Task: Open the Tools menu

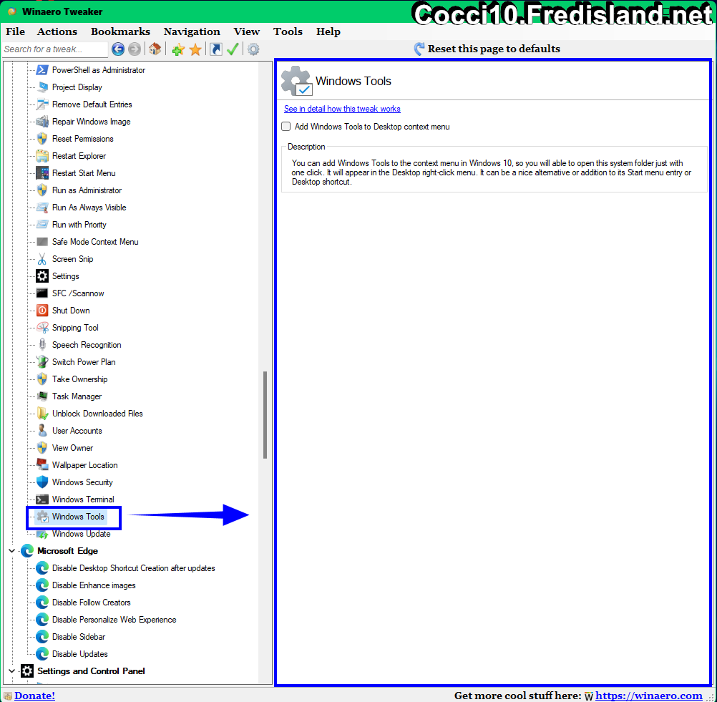Action: point(288,31)
